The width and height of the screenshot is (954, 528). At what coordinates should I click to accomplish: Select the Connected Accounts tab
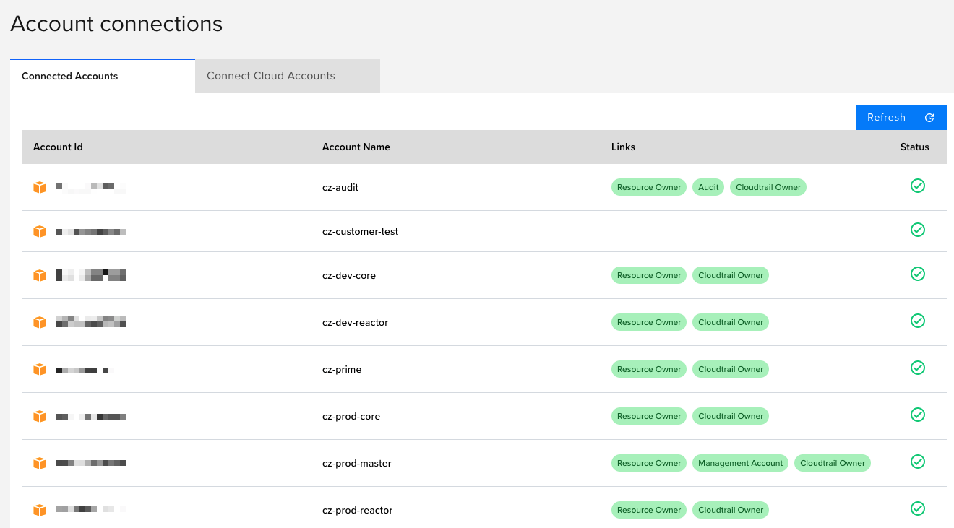[x=103, y=76]
